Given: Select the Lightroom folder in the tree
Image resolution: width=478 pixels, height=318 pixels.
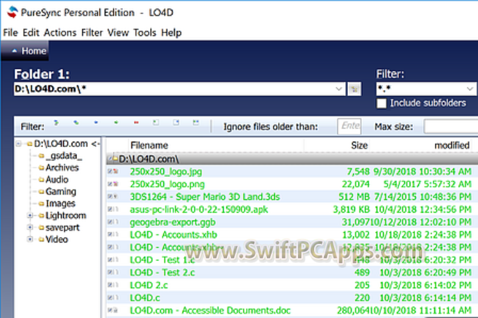Looking at the screenshot, I should pos(66,215).
